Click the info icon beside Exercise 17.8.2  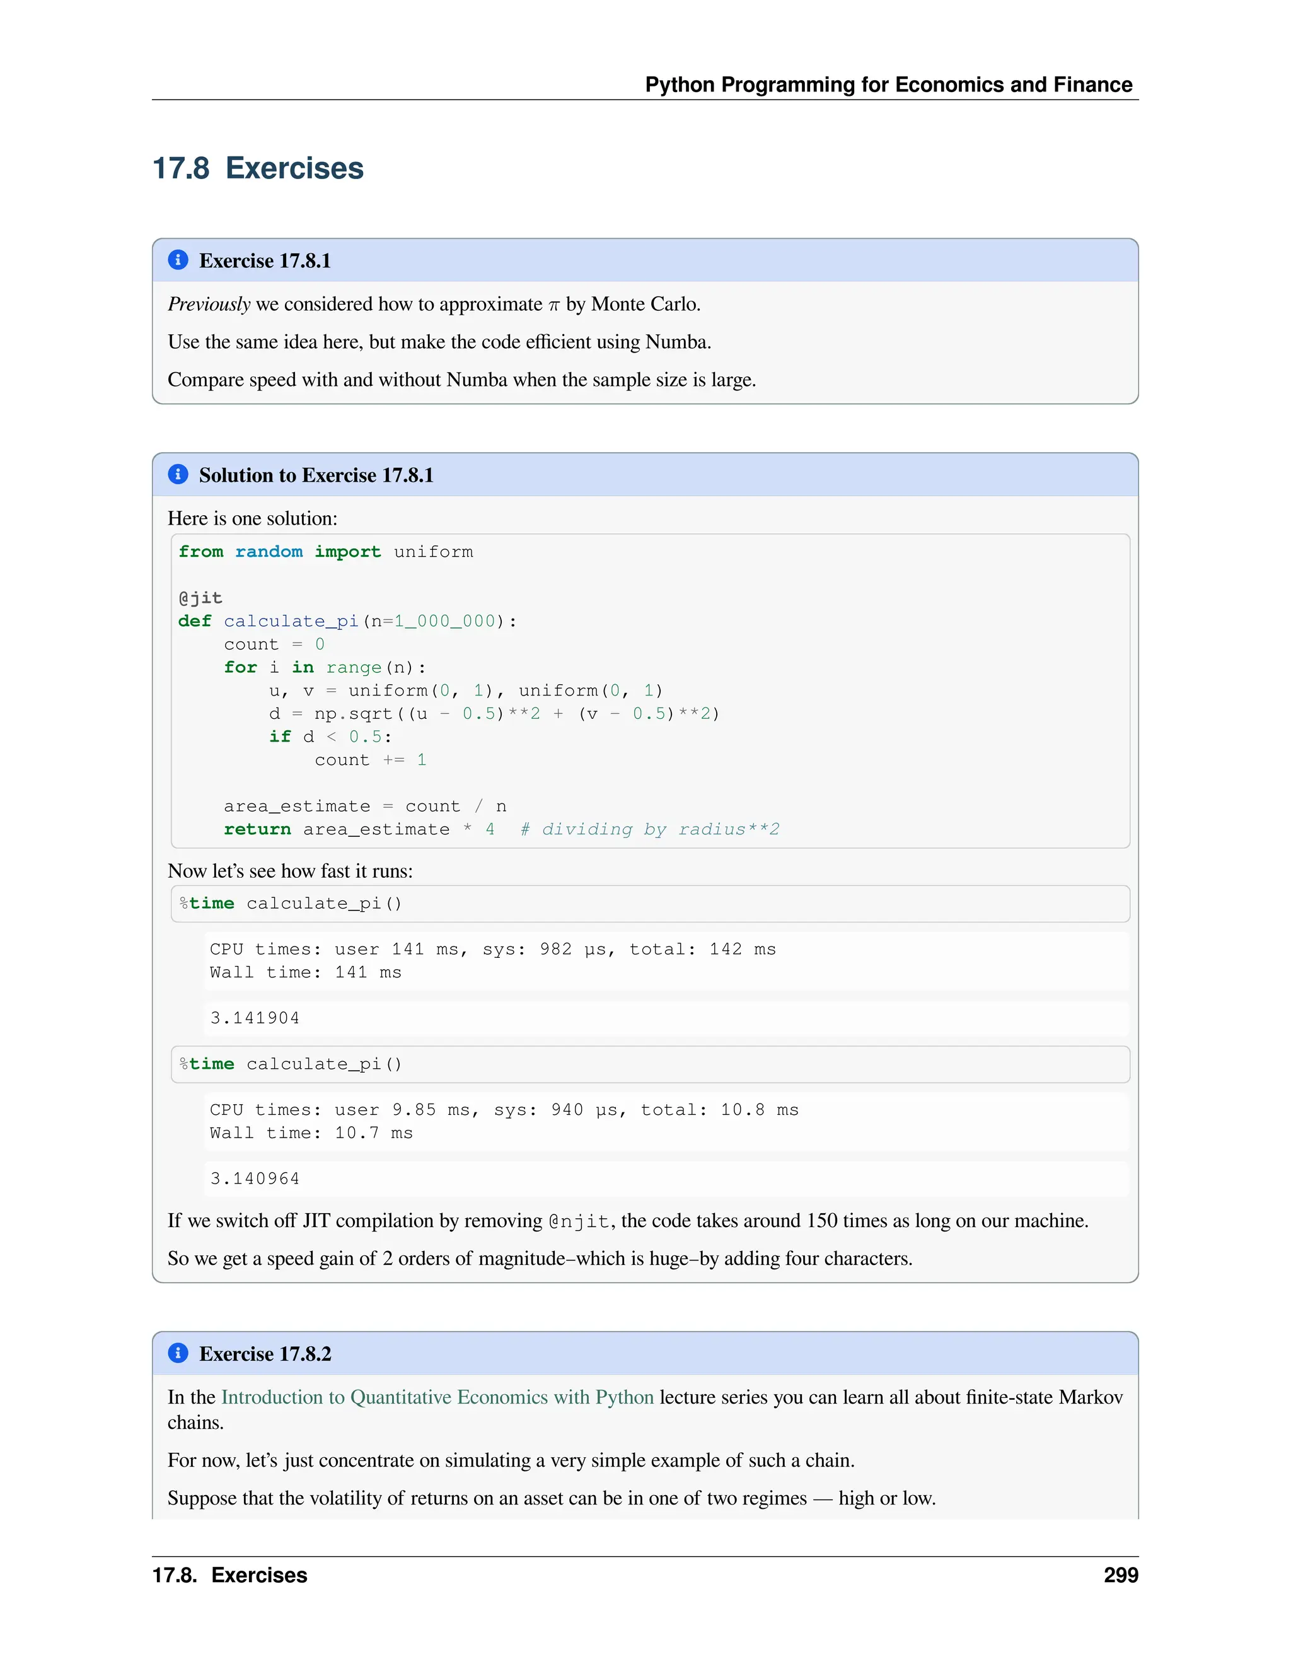[x=178, y=1353]
